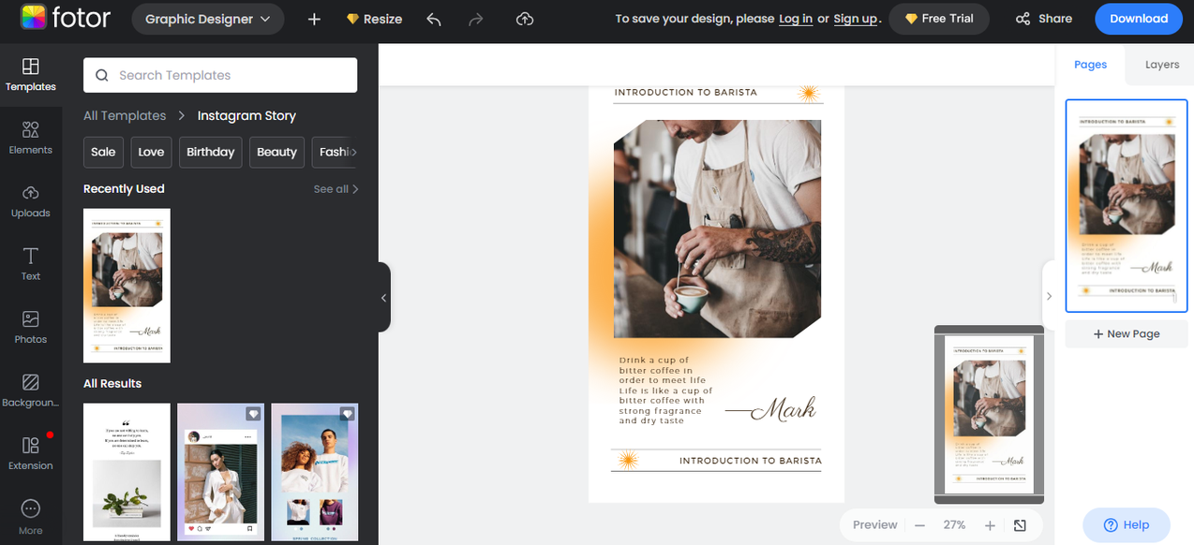Click the search magnifier icon

tap(101, 75)
